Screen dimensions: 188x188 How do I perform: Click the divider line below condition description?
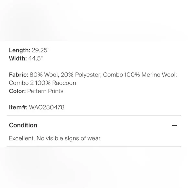[94, 147]
